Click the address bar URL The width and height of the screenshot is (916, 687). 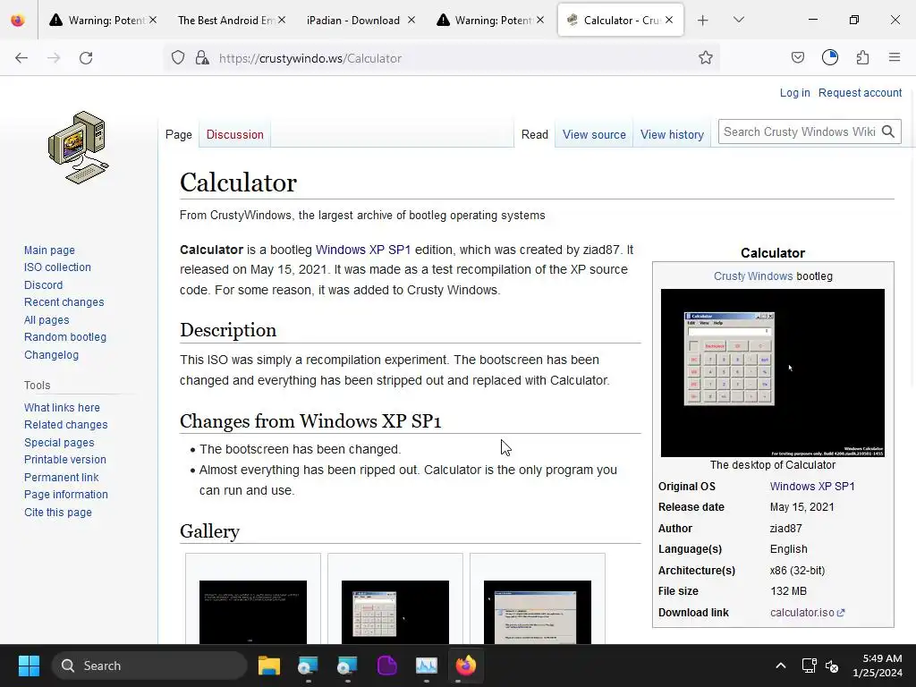(310, 58)
